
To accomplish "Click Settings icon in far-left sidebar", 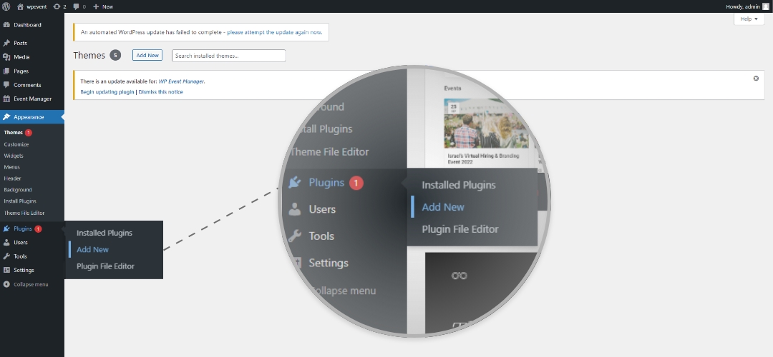I will point(6,270).
